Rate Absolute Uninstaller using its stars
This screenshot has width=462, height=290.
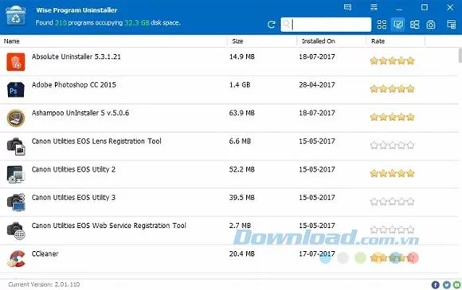[392, 61]
